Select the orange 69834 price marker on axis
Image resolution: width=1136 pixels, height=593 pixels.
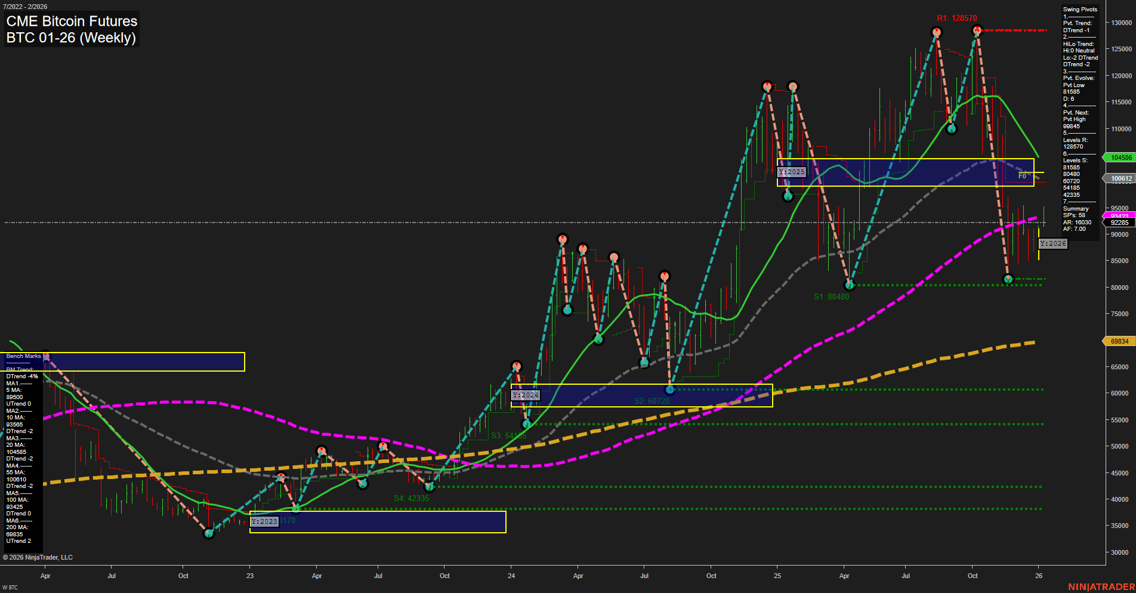tap(1120, 341)
